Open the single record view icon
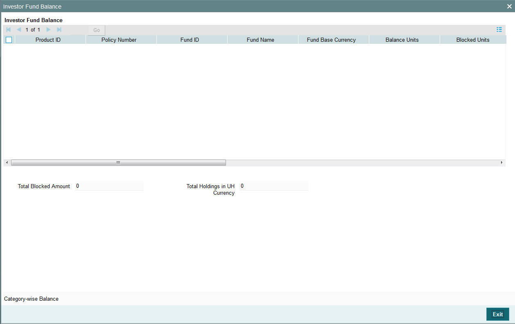Screen dimensions: 515x324 (x=499, y=29)
